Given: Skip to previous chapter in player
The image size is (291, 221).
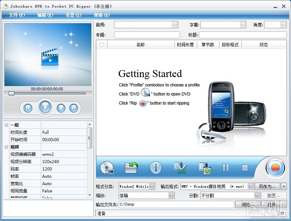Looking at the screenshot, I should pos(28,108).
